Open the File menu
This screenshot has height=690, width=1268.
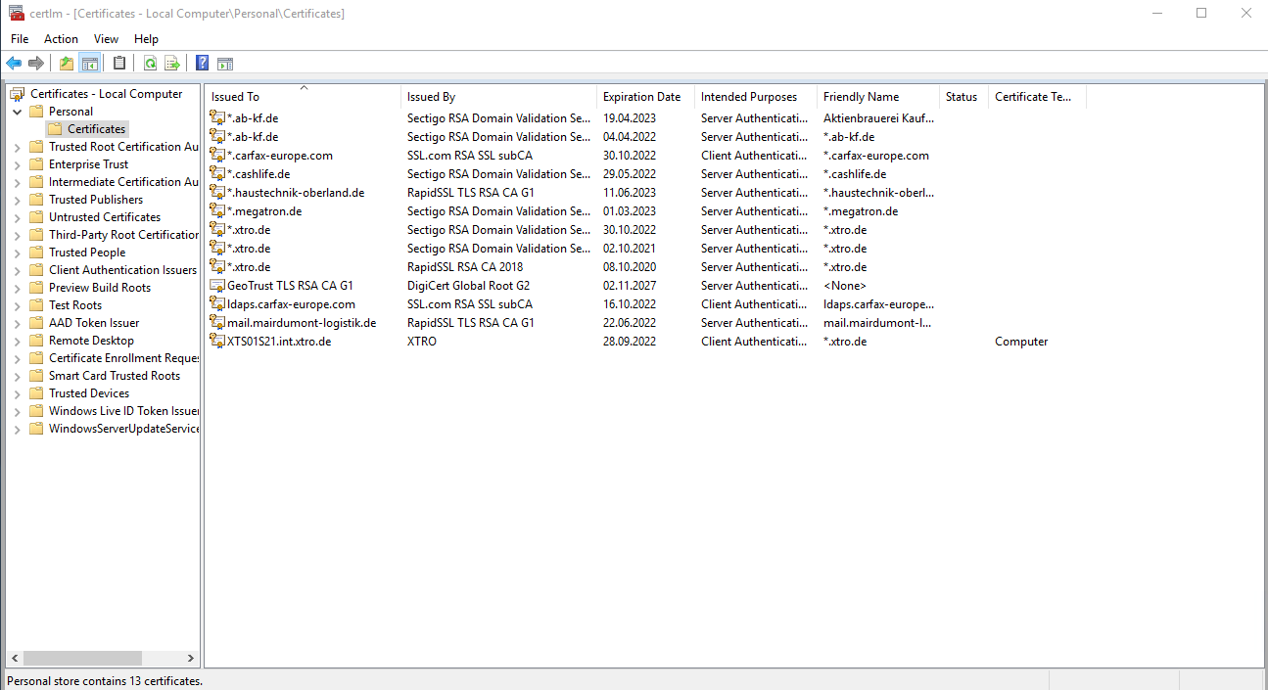20,39
